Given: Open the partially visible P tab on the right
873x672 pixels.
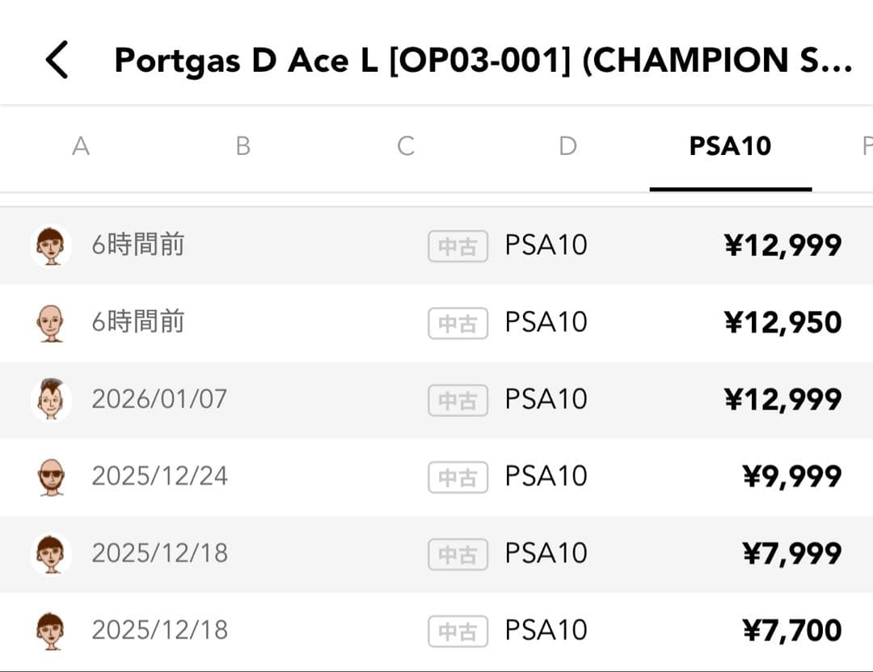Looking at the screenshot, I should (867, 146).
